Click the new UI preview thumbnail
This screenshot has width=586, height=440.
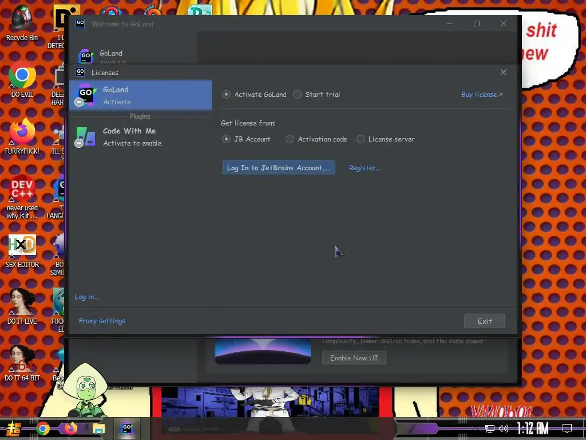(x=263, y=351)
